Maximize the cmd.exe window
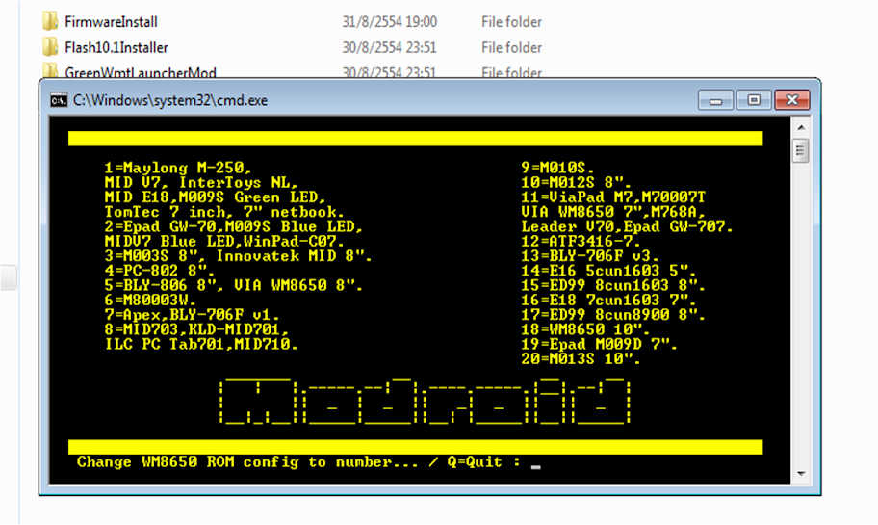The width and height of the screenshot is (878, 525). pyautogui.click(x=754, y=100)
